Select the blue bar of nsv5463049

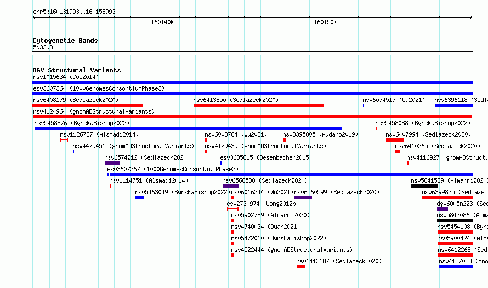139,197
